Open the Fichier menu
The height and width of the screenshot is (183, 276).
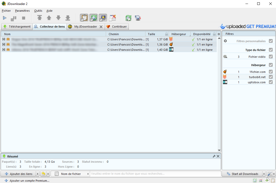point(6,11)
